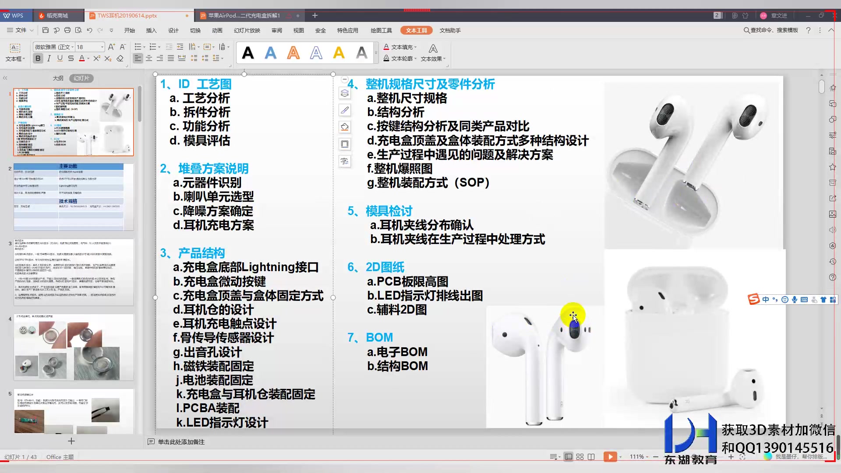Click the shape fill floating icon beside slide
This screenshot has height=473, width=841.
pyautogui.click(x=345, y=127)
